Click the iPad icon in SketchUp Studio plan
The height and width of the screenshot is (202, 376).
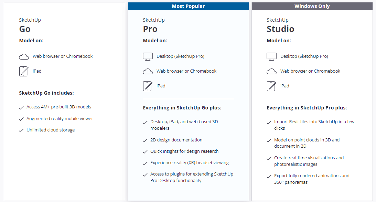271,86
